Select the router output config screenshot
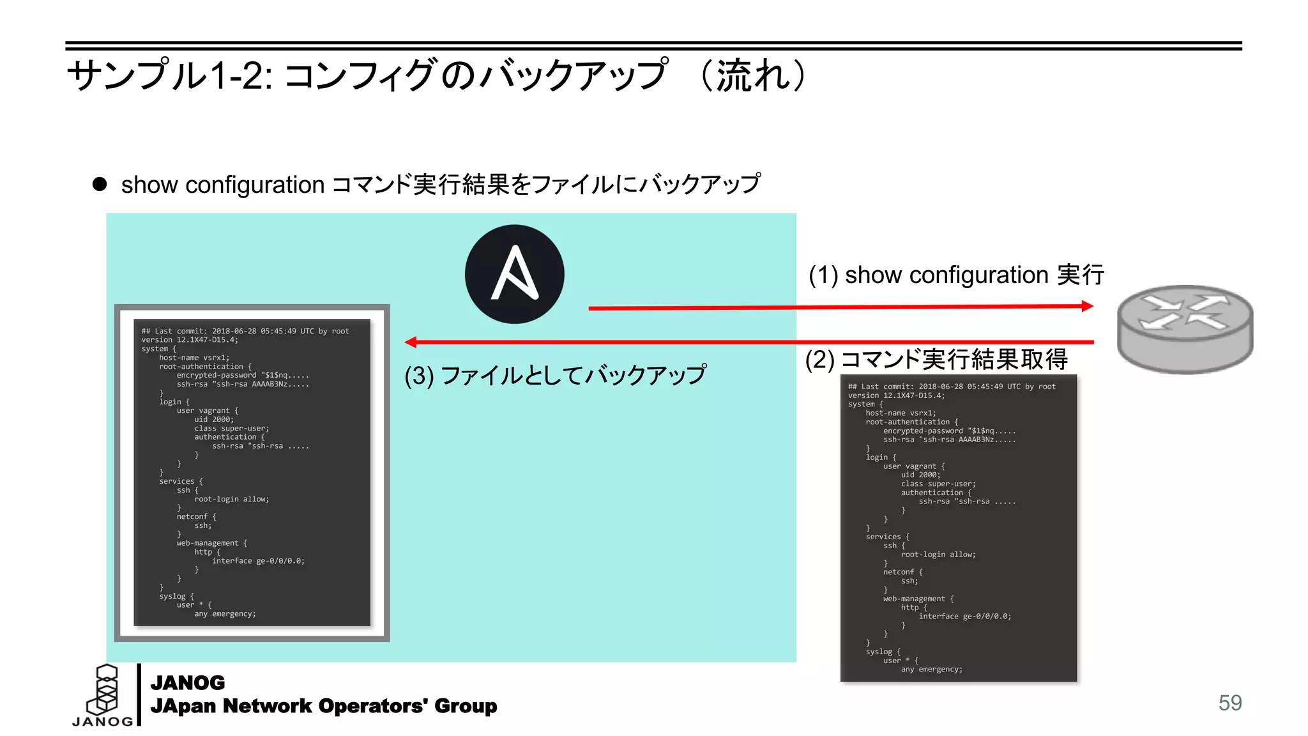1308x736 pixels. pyautogui.click(x=959, y=528)
